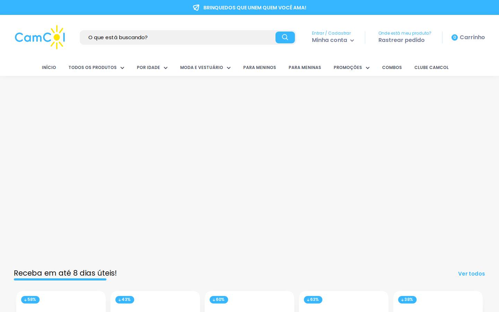Open Rastrear pedido link
The width and height of the screenshot is (499, 312).
401,40
